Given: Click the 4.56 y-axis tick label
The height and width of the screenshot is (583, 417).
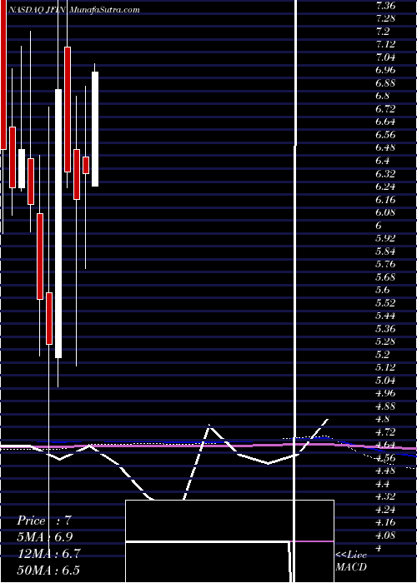Looking at the screenshot, I should [x=385, y=458].
